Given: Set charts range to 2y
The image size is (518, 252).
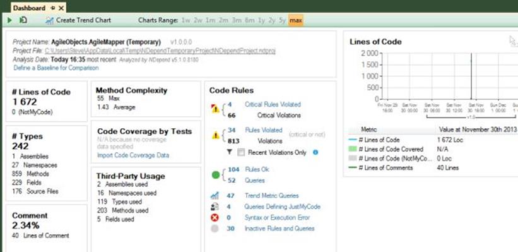Looking at the screenshot, I should [271, 20].
